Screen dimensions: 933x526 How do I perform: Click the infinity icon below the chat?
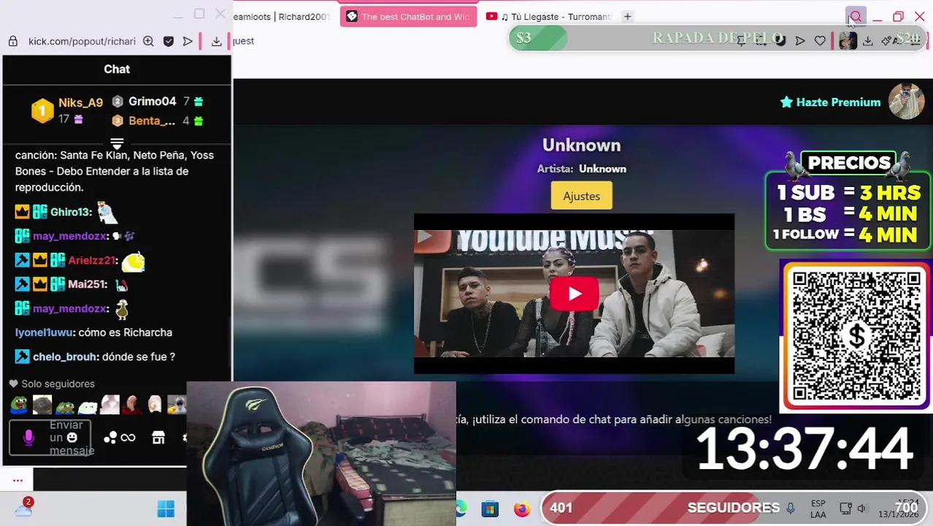pos(128,438)
